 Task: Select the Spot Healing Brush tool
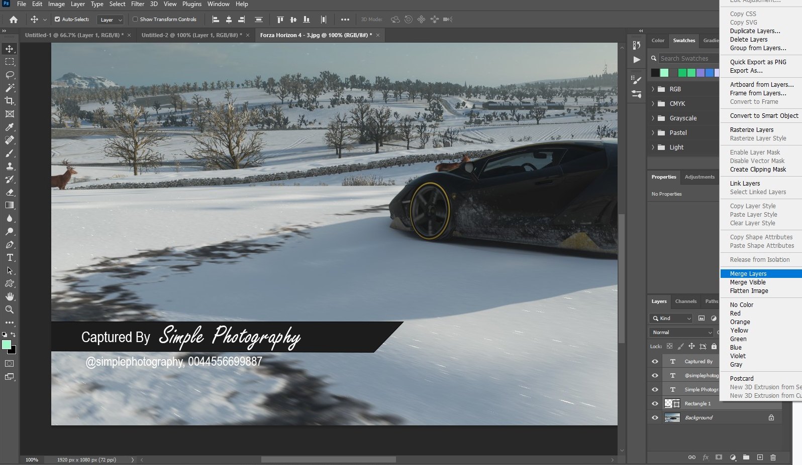click(10, 140)
